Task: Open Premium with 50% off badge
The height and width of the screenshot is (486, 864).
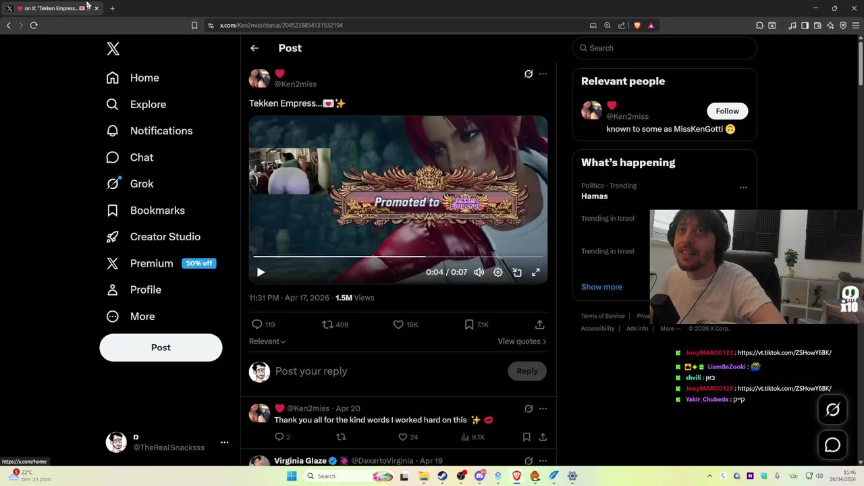Action: pos(161,263)
